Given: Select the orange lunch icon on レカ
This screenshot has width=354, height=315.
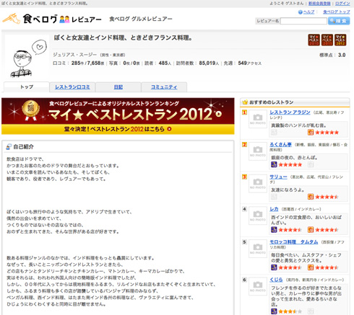Looking at the screenshot, I should (311, 230).
